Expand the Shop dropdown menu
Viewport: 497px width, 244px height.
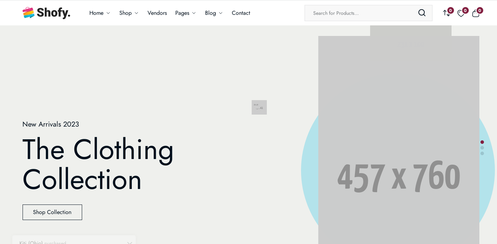129,13
